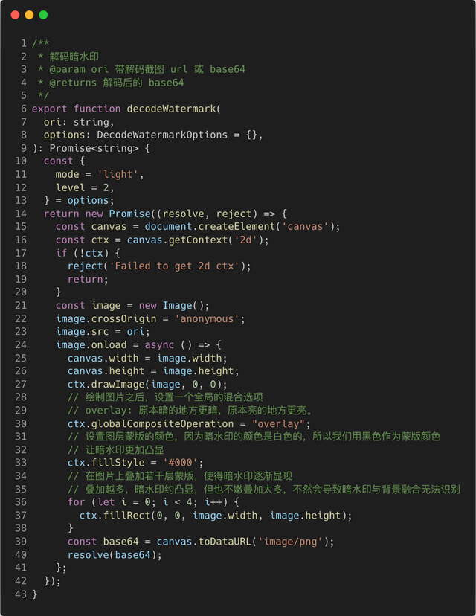Click 'new Promise' on line 14
The width and height of the screenshot is (476, 616).
tap(118, 214)
